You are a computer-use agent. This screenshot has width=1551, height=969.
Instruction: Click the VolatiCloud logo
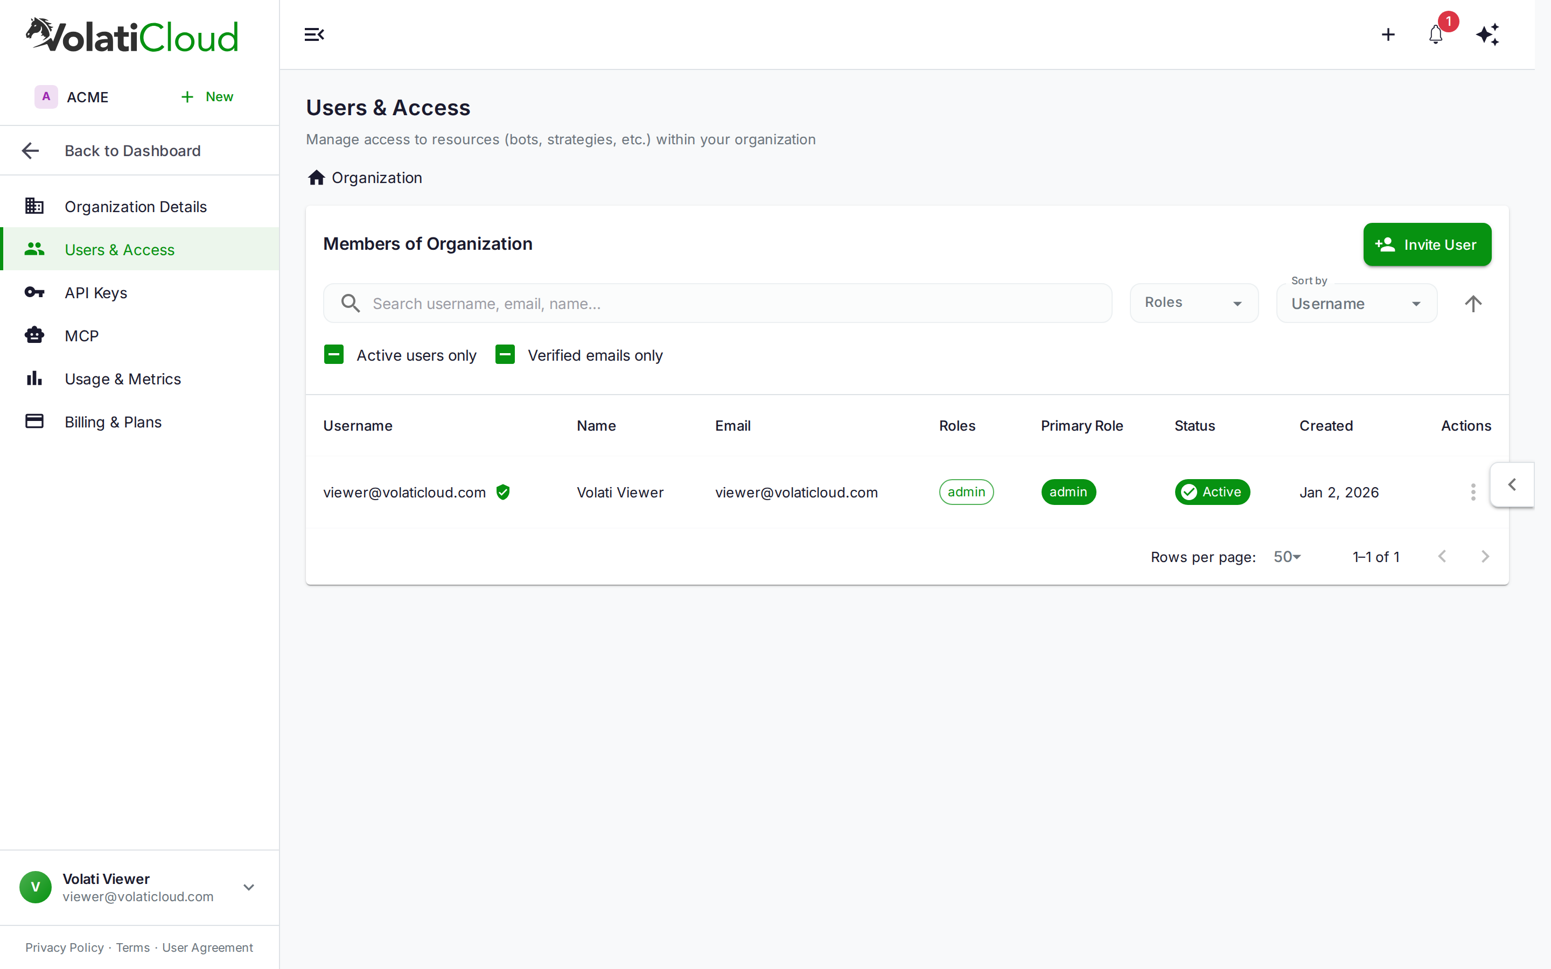click(x=132, y=35)
